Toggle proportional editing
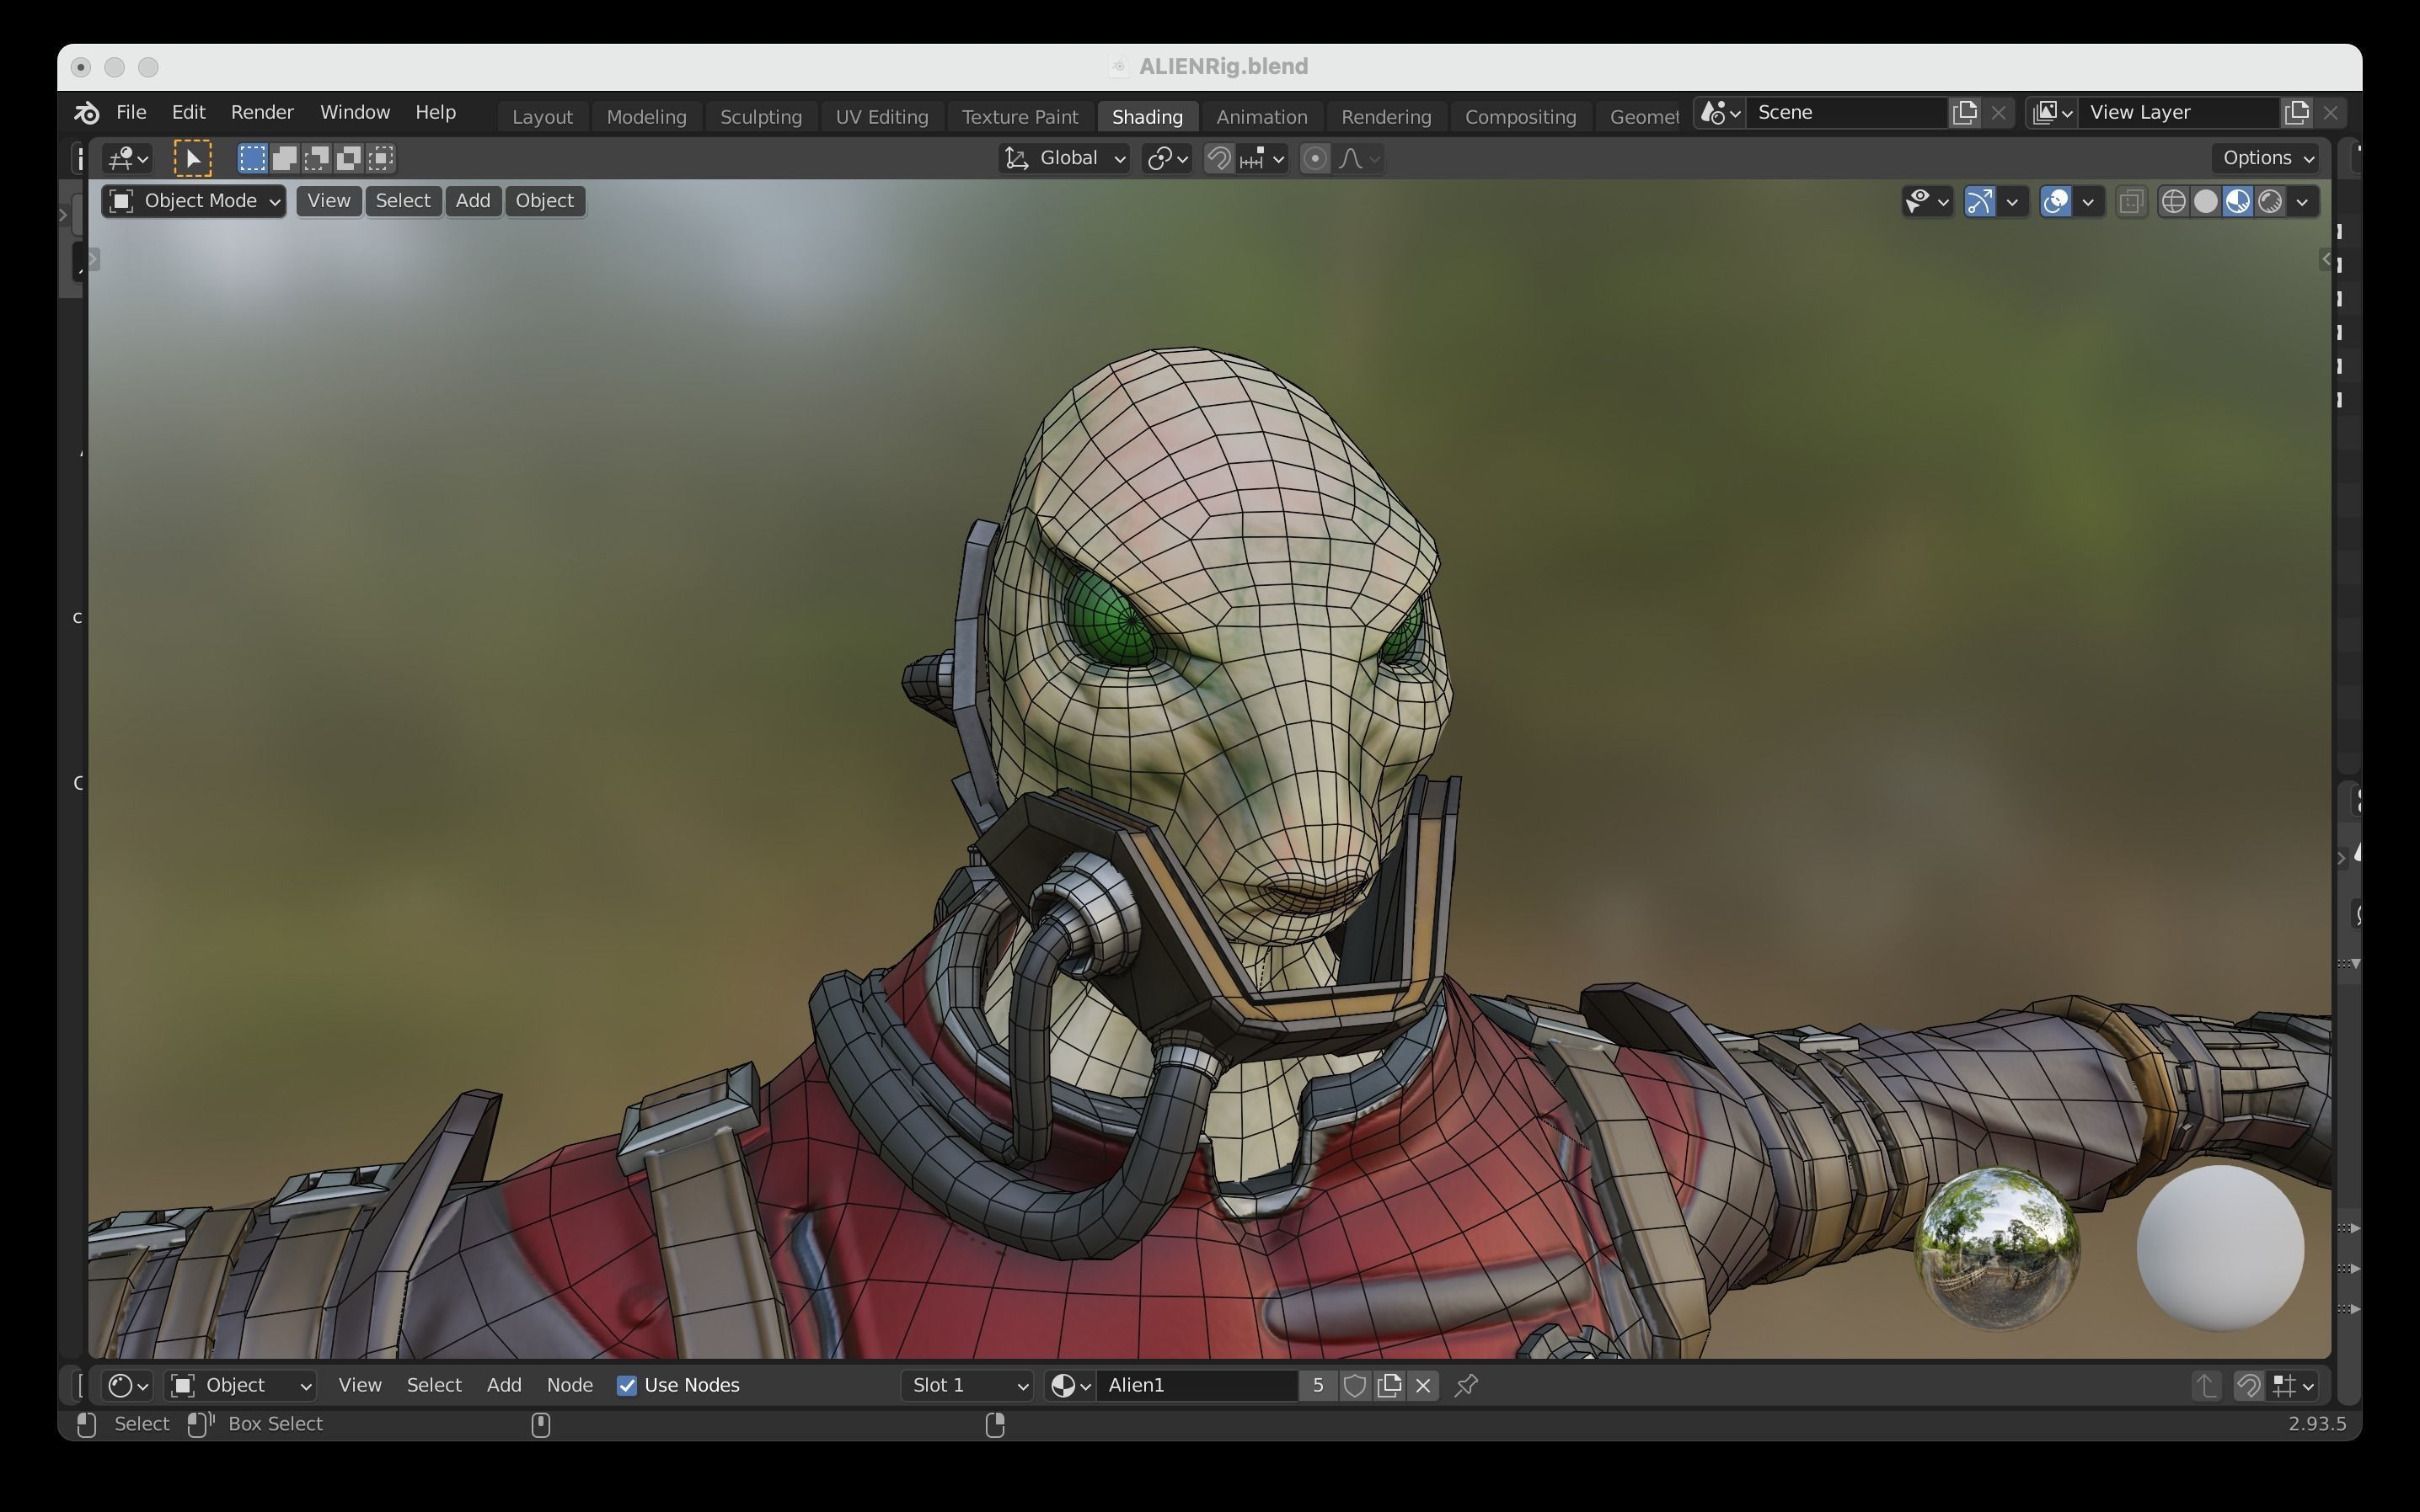 (x=1315, y=158)
